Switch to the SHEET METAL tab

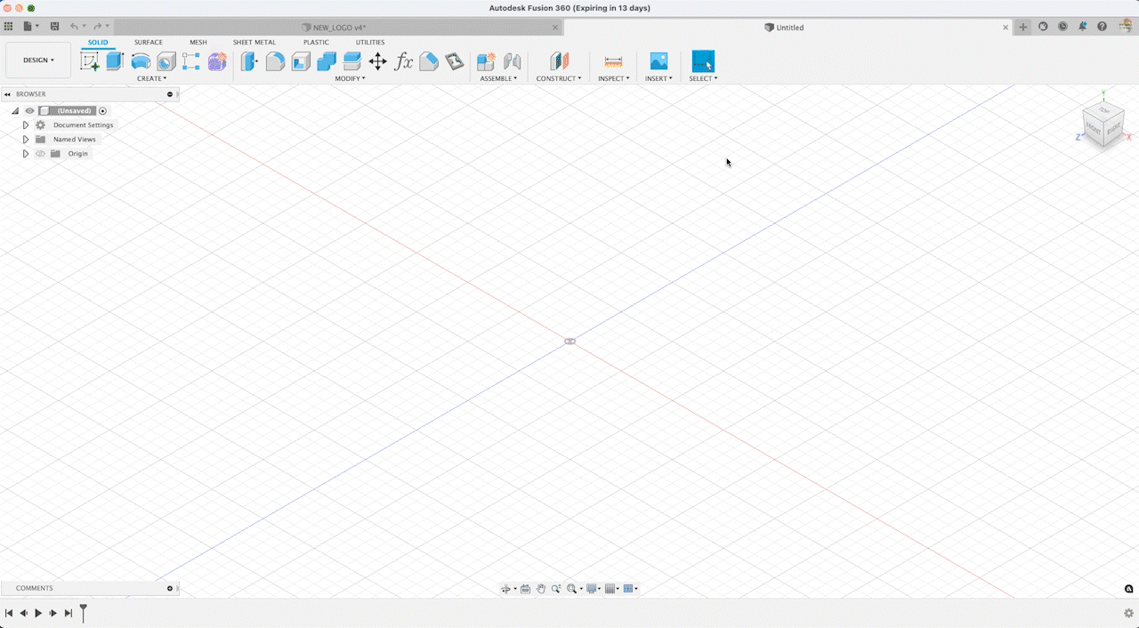[x=254, y=42]
